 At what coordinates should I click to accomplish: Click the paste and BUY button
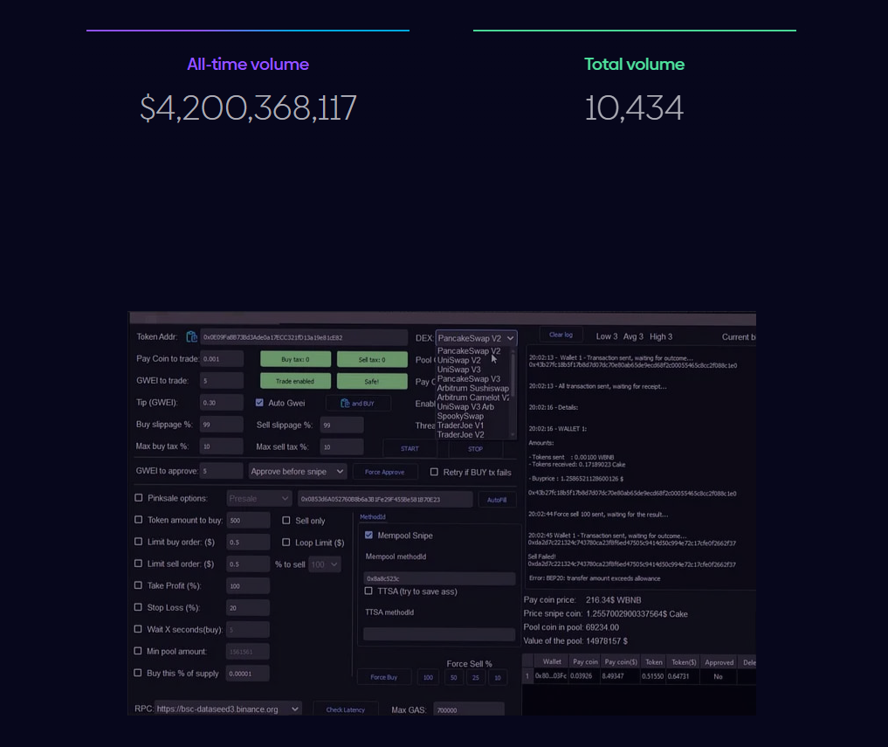pos(358,403)
